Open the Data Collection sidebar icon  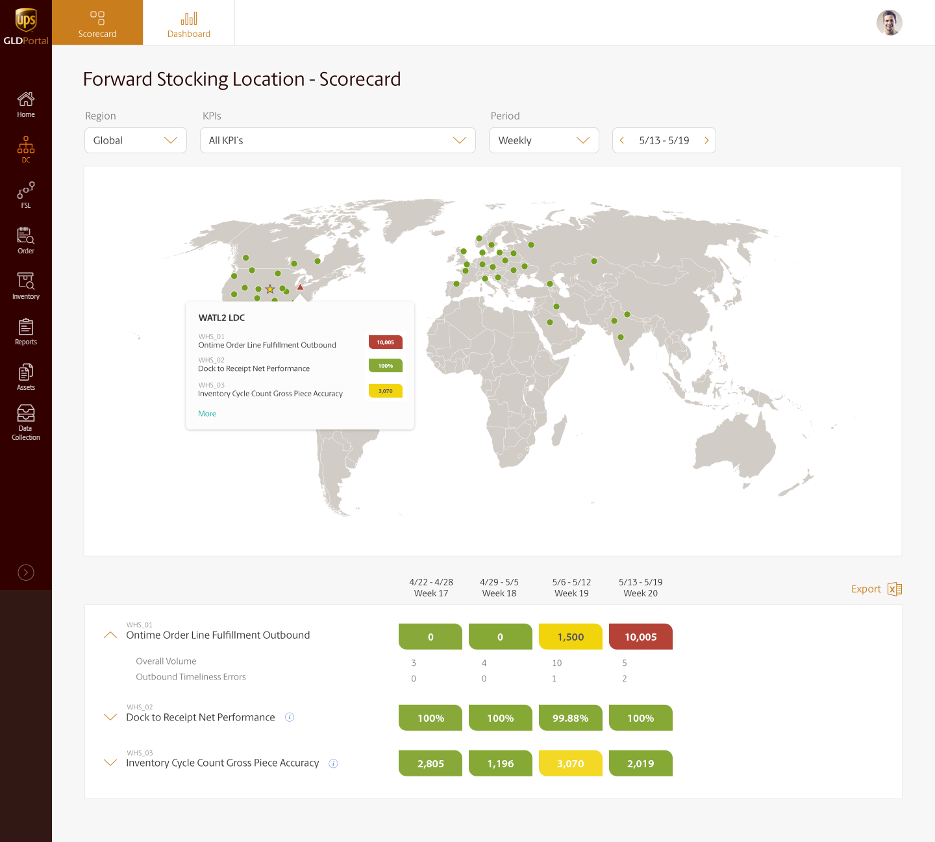click(x=26, y=422)
